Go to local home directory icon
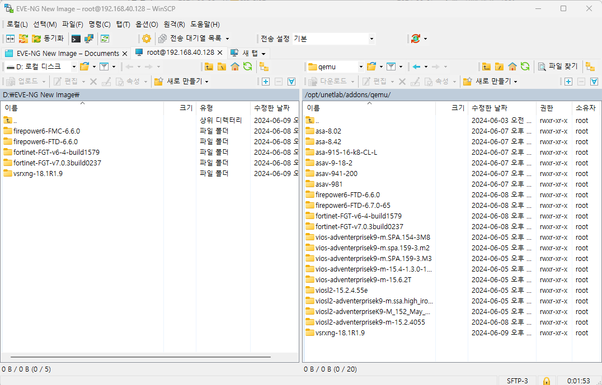Screen dimensions: 602x385 (x=235, y=66)
